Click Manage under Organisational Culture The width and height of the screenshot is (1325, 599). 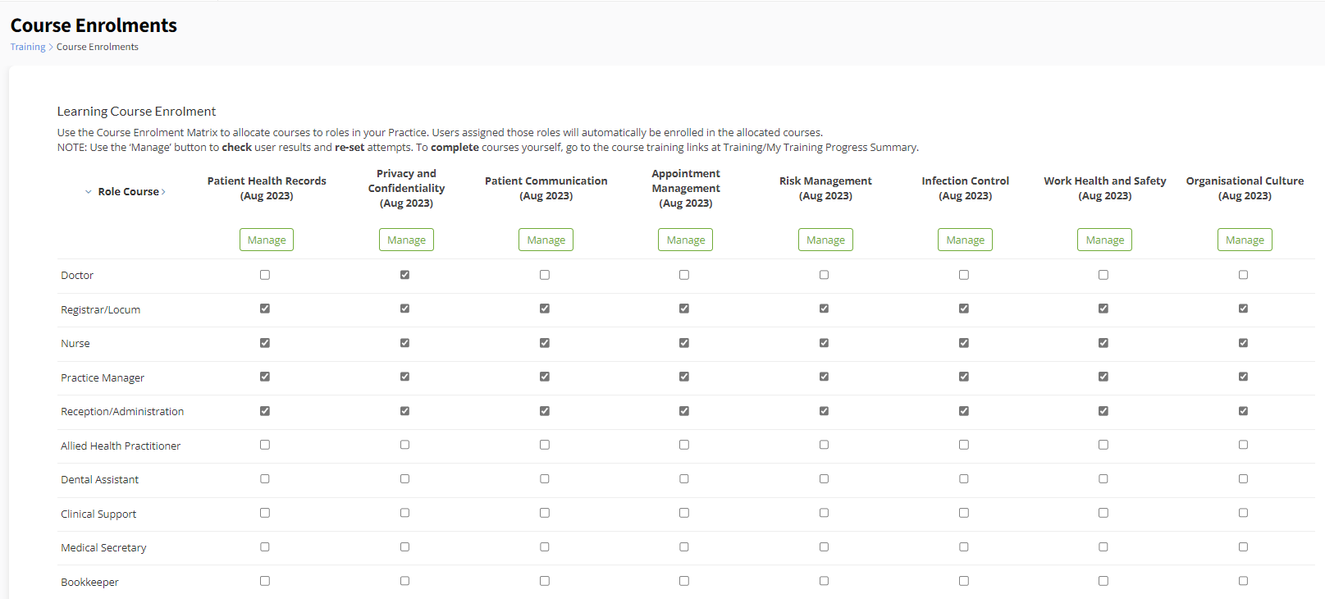[x=1245, y=240]
